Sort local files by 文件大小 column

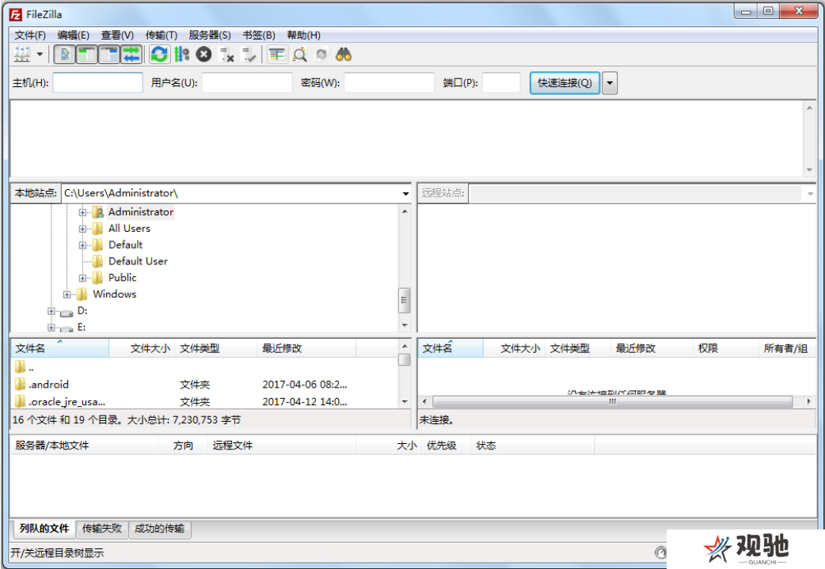[142, 348]
